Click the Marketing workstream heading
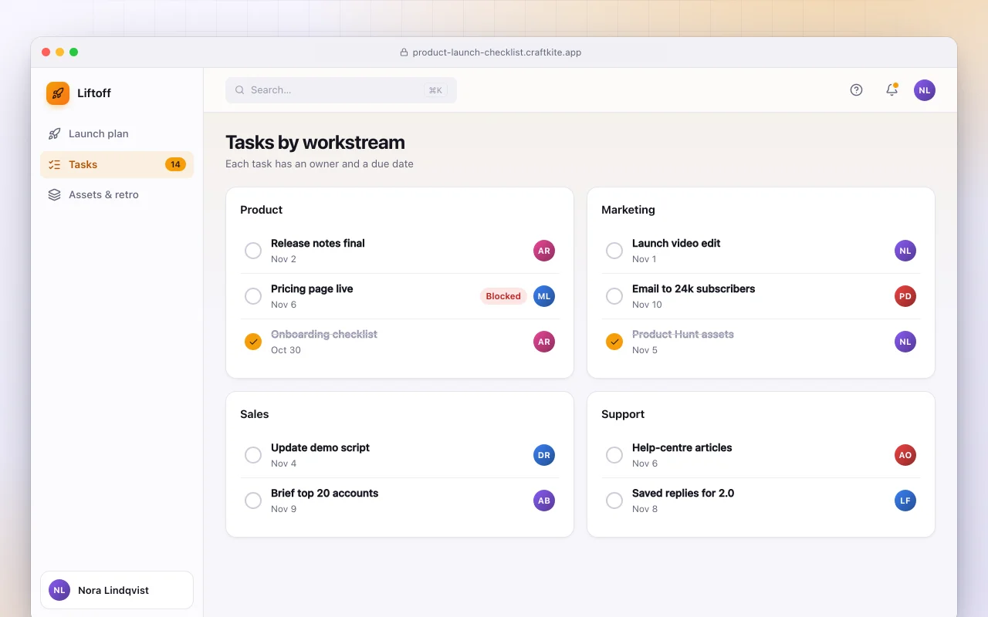988x617 pixels. pyautogui.click(x=628, y=210)
